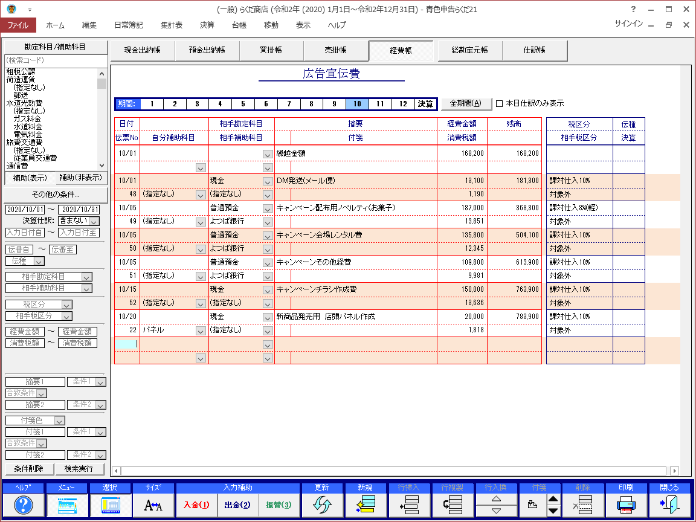Switch to the 仕訳帳 tab

535,50
